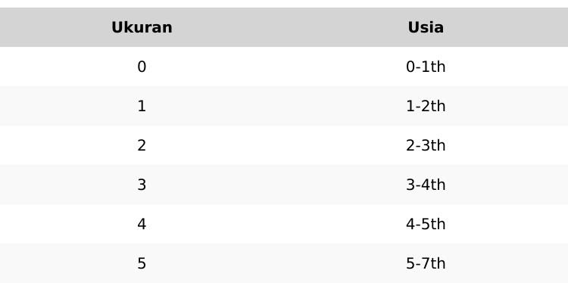Screen dimensions: 568x283
Task: Select size 5 cell
Action: (x=142, y=263)
